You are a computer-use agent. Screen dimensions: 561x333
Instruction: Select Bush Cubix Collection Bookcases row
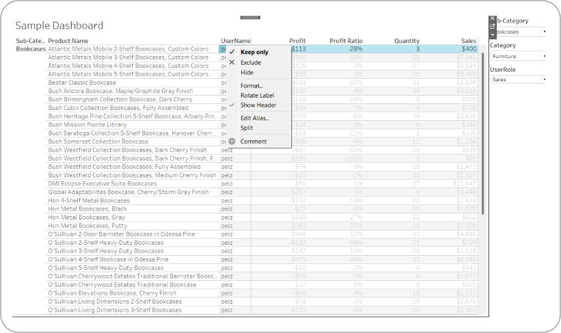pos(118,108)
